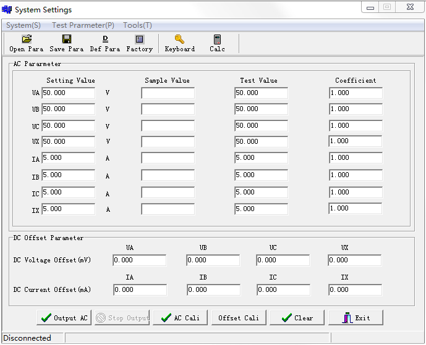
Task: Open the Test Prarmeter(P) menu
Action: point(83,25)
